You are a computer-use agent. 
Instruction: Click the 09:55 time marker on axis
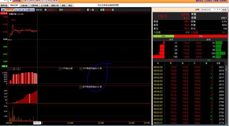click(37, 123)
